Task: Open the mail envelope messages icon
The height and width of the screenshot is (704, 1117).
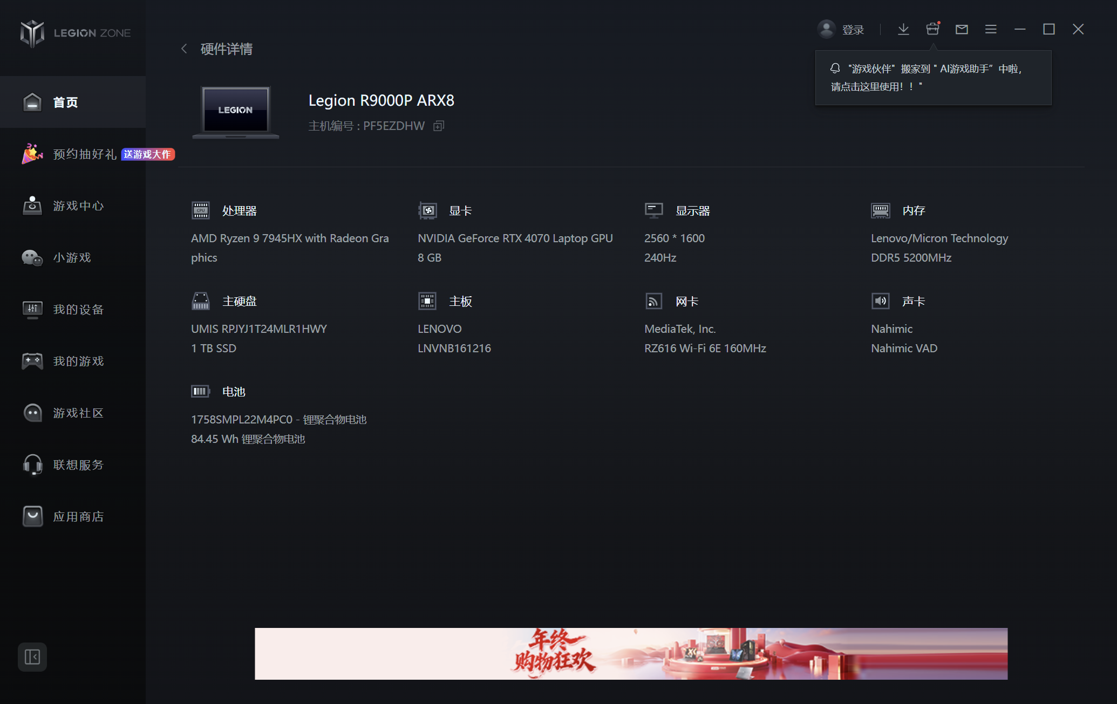Action: click(962, 29)
